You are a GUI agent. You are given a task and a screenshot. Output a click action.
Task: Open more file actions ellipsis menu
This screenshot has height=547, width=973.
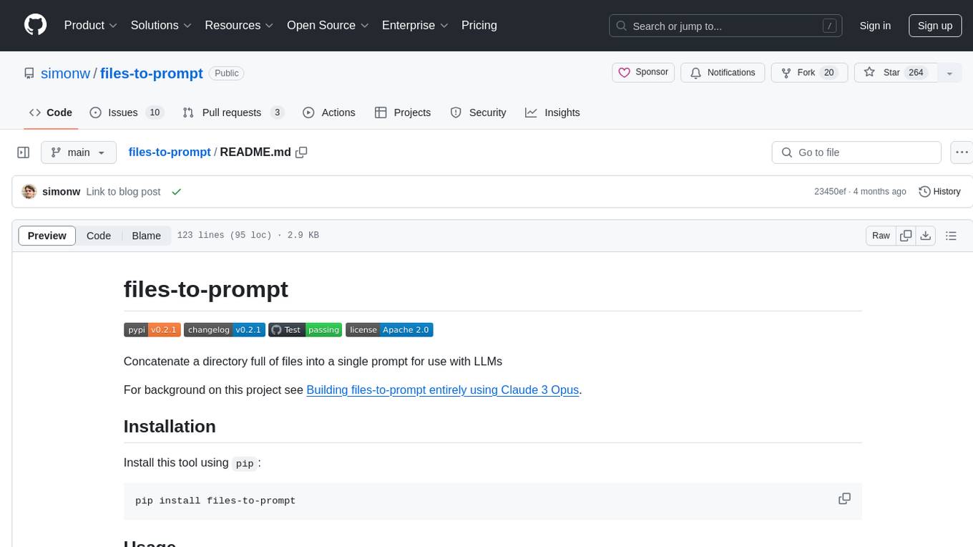[962, 153]
